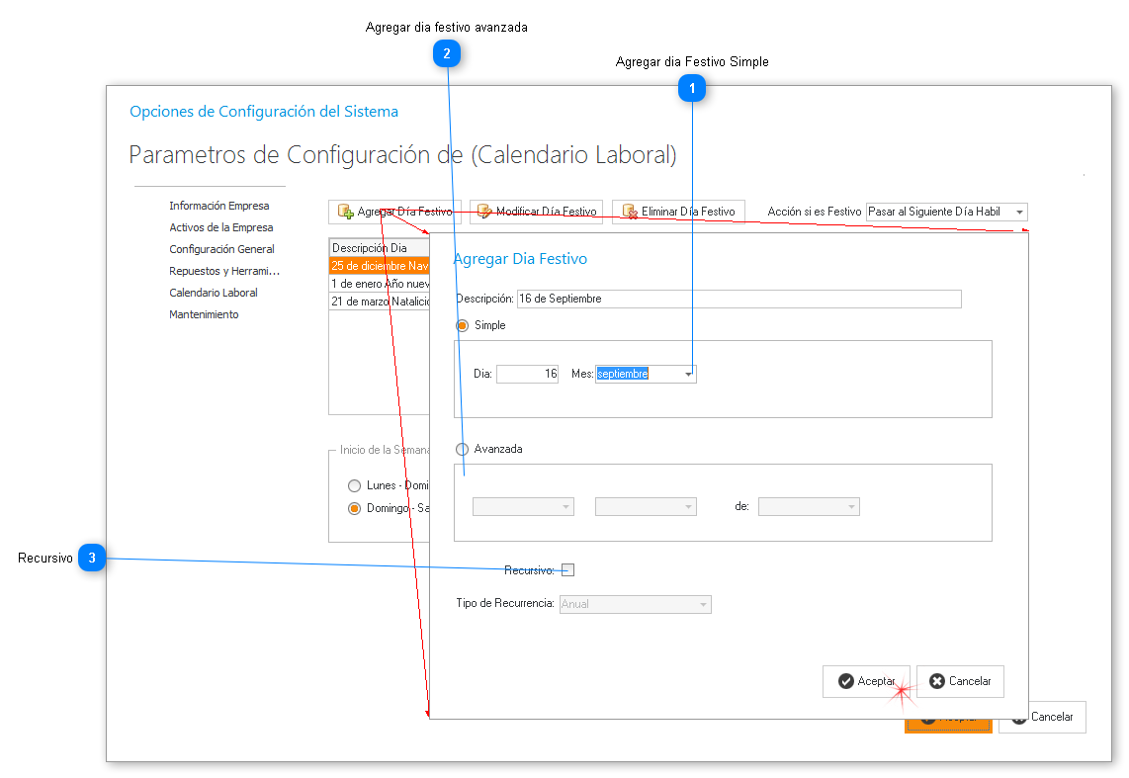Select the Simple radio option

[463, 325]
